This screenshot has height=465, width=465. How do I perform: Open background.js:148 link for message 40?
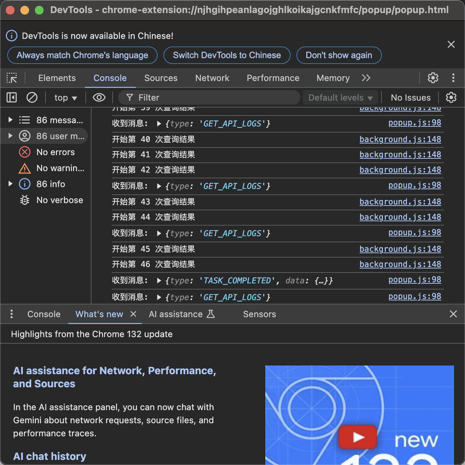(x=400, y=139)
